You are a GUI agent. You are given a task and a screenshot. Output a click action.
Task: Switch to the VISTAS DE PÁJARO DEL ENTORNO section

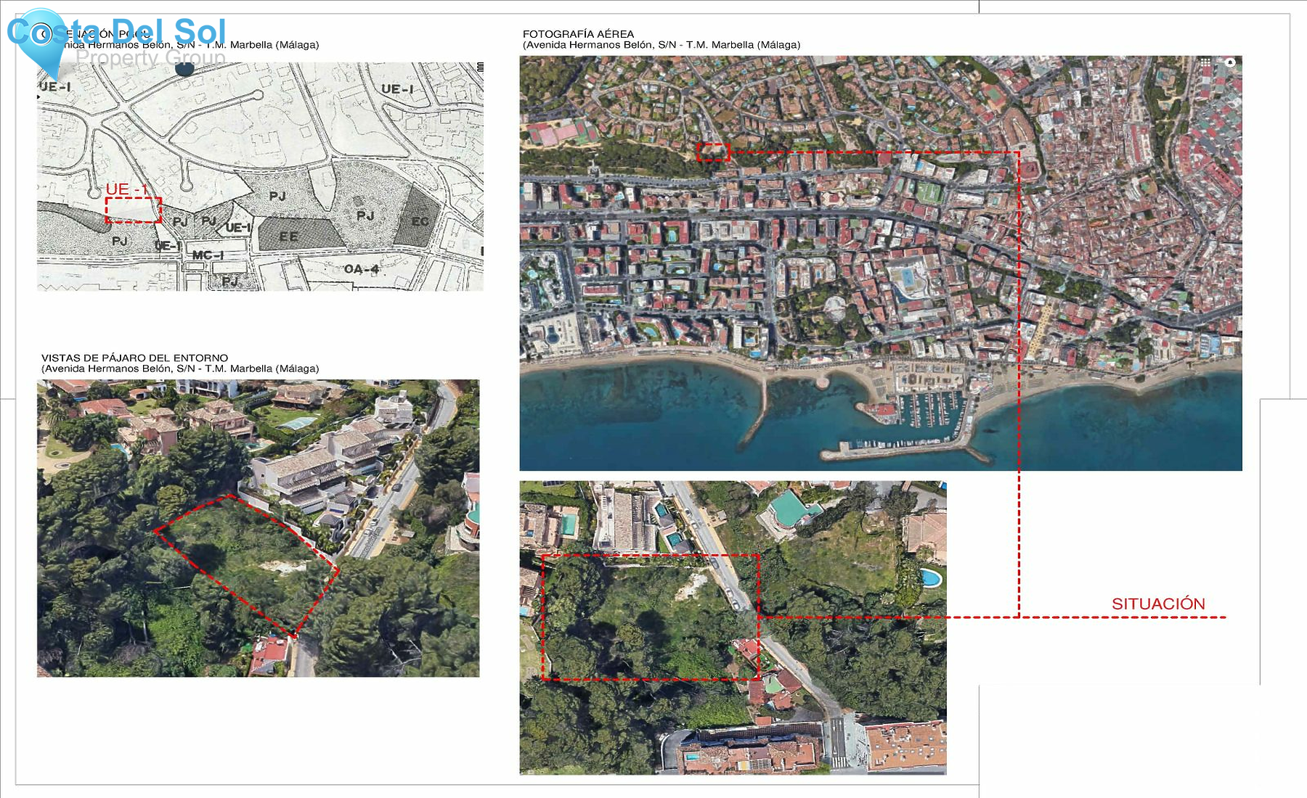coord(134,357)
